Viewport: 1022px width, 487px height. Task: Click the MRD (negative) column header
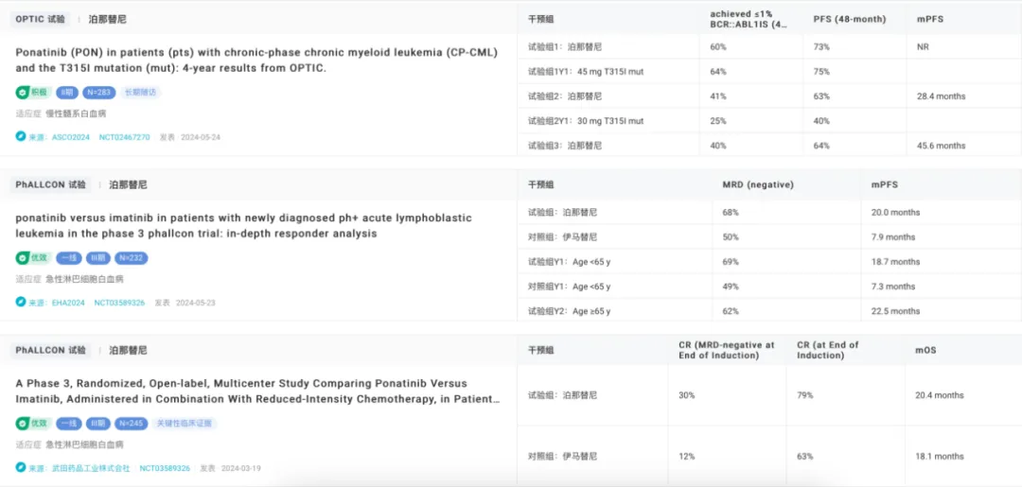tap(757, 184)
